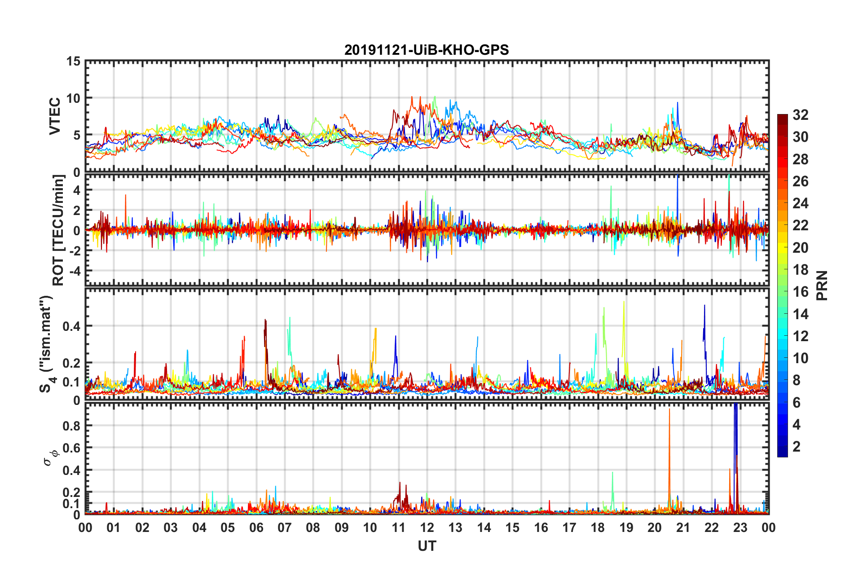The height and width of the screenshot is (571, 854).
Task: Select the UT x-axis label
Action: click(x=427, y=546)
